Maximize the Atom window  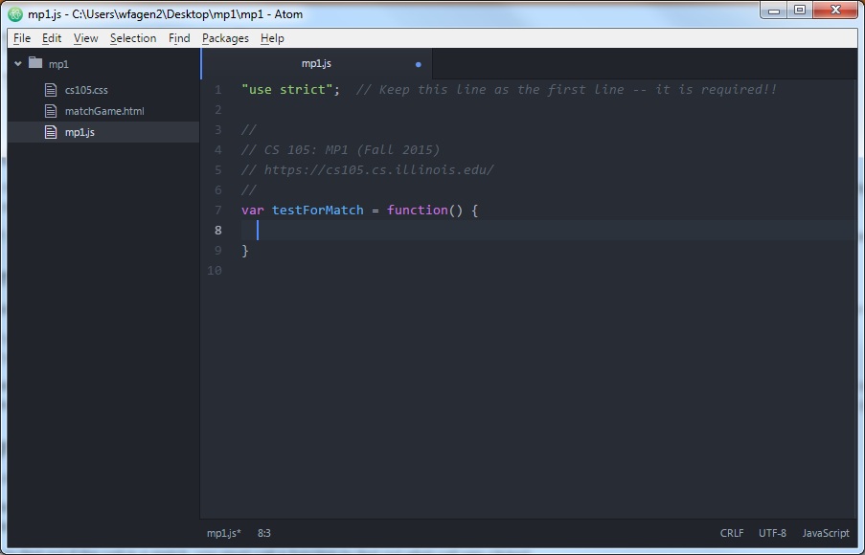coord(800,10)
